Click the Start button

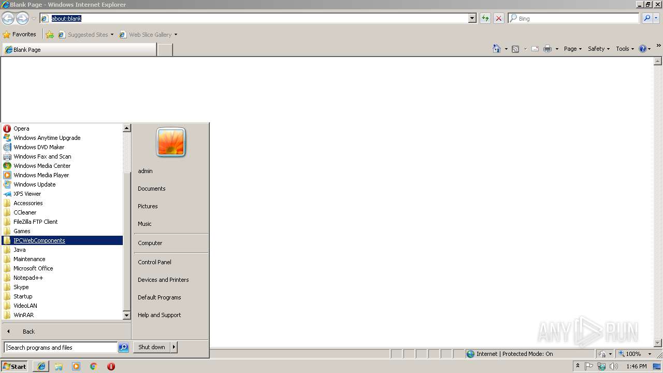pos(15,366)
